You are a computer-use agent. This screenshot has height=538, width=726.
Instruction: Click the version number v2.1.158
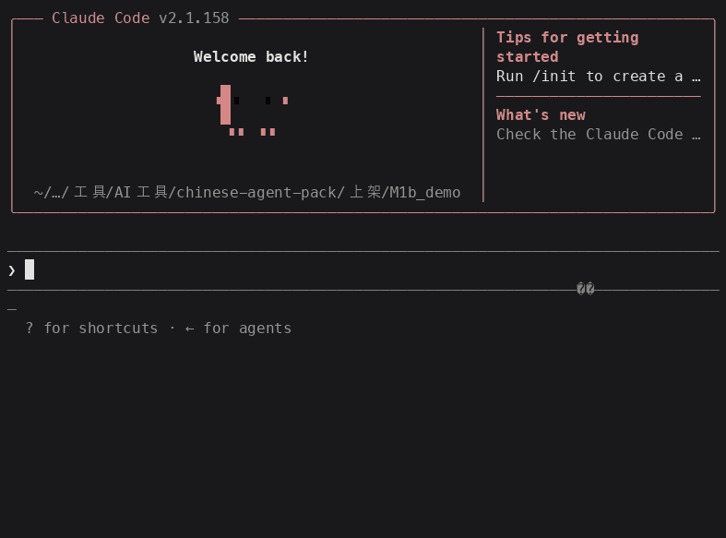[x=194, y=18]
